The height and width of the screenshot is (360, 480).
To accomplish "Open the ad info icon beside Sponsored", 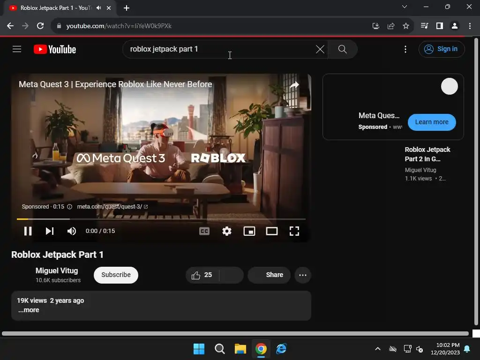I will (69, 207).
